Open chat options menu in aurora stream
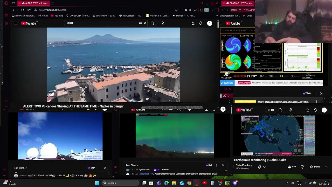 tap(217, 165)
